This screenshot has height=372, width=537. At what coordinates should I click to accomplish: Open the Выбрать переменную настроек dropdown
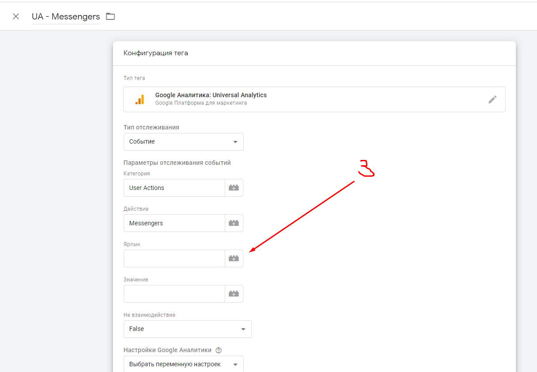click(183, 364)
